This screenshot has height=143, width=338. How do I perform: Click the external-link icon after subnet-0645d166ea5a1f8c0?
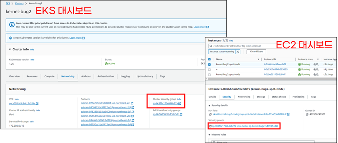(133, 116)
